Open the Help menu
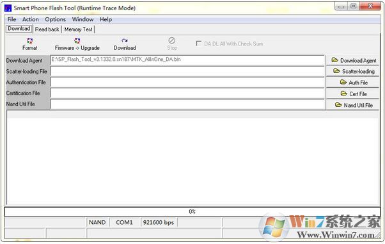The width and height of the screenshot is (385, 244). coord(106,19)
